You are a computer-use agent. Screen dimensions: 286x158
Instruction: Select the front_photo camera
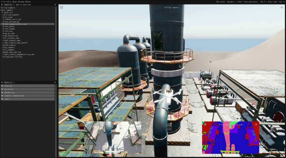8,26
